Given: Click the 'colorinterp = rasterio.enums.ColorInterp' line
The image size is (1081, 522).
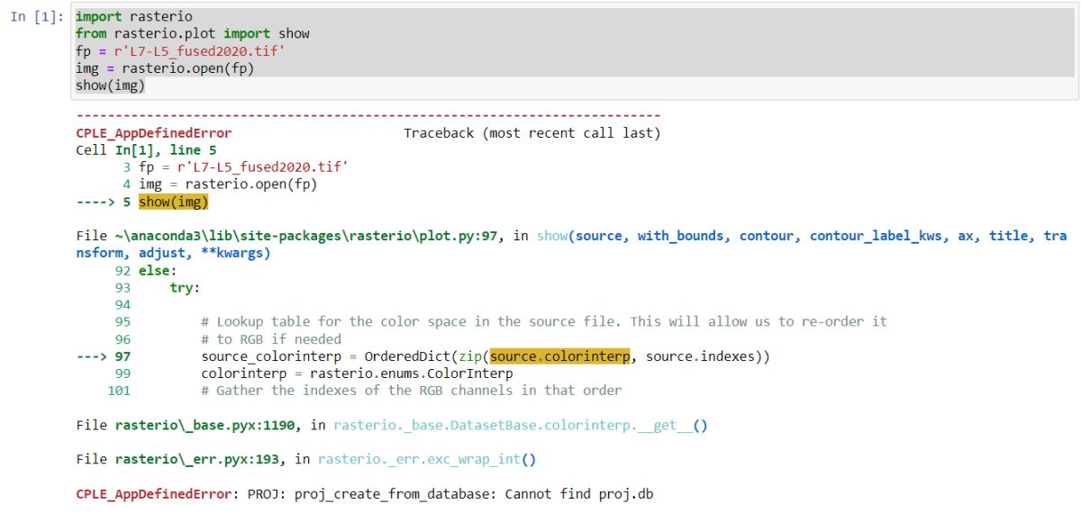Looking at the screenshot, I should [x=357, y=373].
